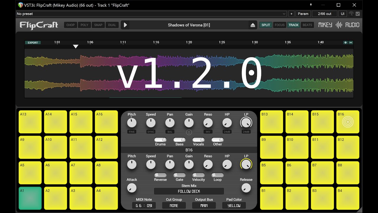Click the FINE button under top Pitch

132,132
